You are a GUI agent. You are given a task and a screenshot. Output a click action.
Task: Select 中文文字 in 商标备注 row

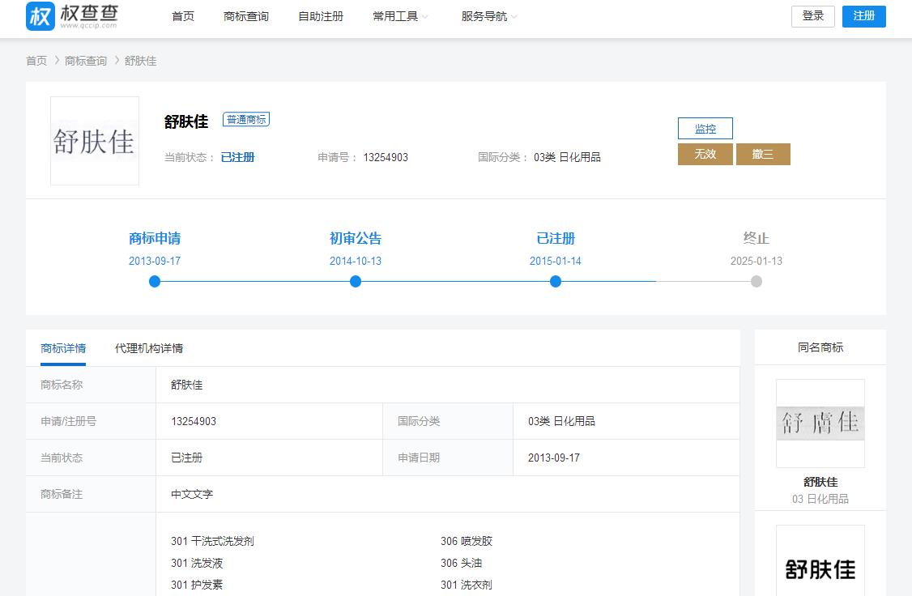(x=192, y=494)
